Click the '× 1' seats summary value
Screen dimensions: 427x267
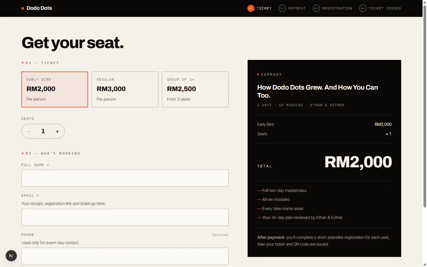[x=388, y=134]
